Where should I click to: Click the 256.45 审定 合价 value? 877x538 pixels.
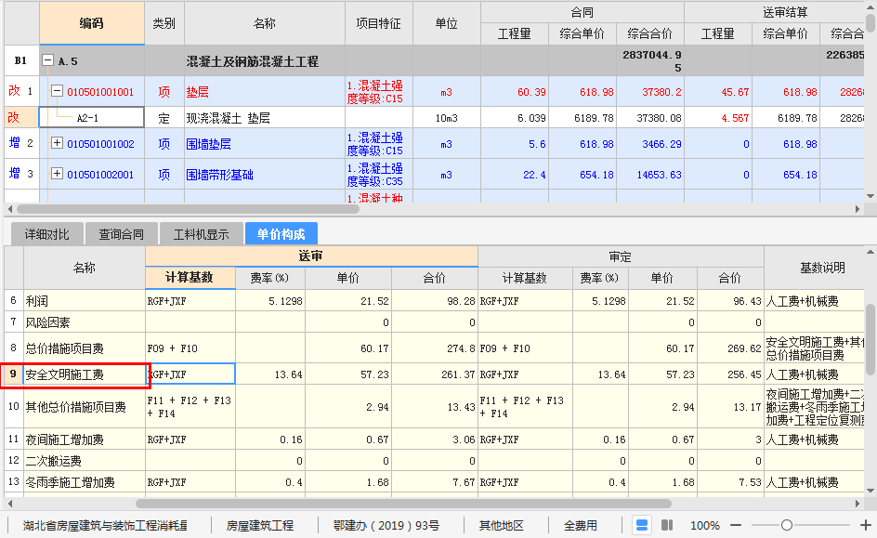tap(730, 374)
